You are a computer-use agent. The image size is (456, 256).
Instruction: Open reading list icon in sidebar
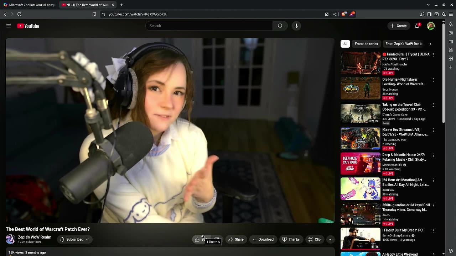451,59
